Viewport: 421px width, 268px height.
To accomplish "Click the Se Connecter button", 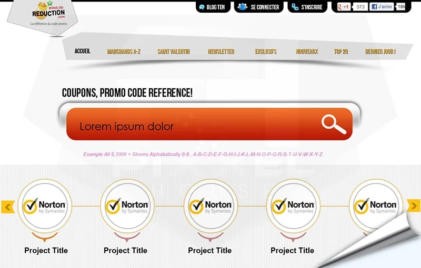I will pyautogui.click(x=259, y=7).
